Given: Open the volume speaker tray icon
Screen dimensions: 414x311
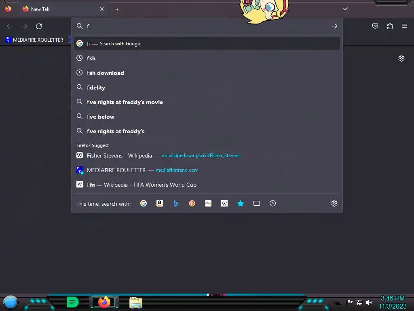Looking at the screenshot, I should [x=369, y=302].
